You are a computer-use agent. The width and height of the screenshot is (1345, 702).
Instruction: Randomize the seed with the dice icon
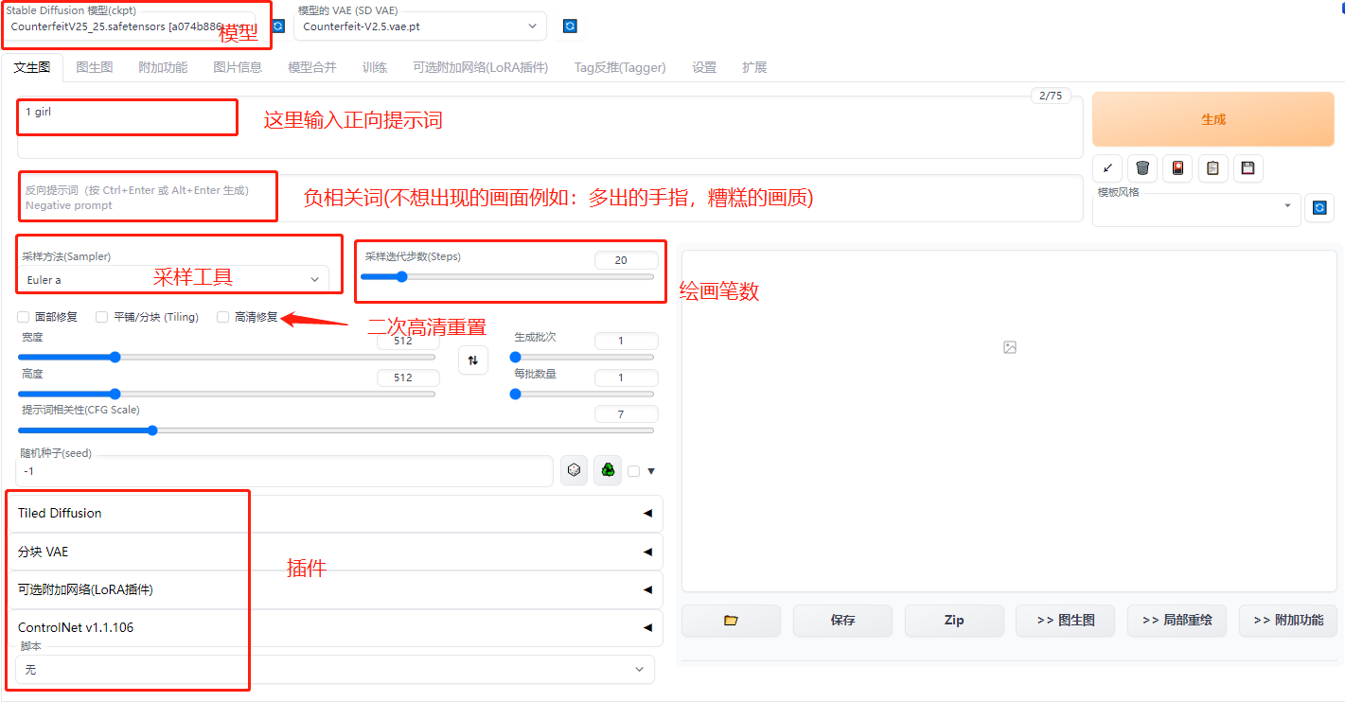point(574,470)
